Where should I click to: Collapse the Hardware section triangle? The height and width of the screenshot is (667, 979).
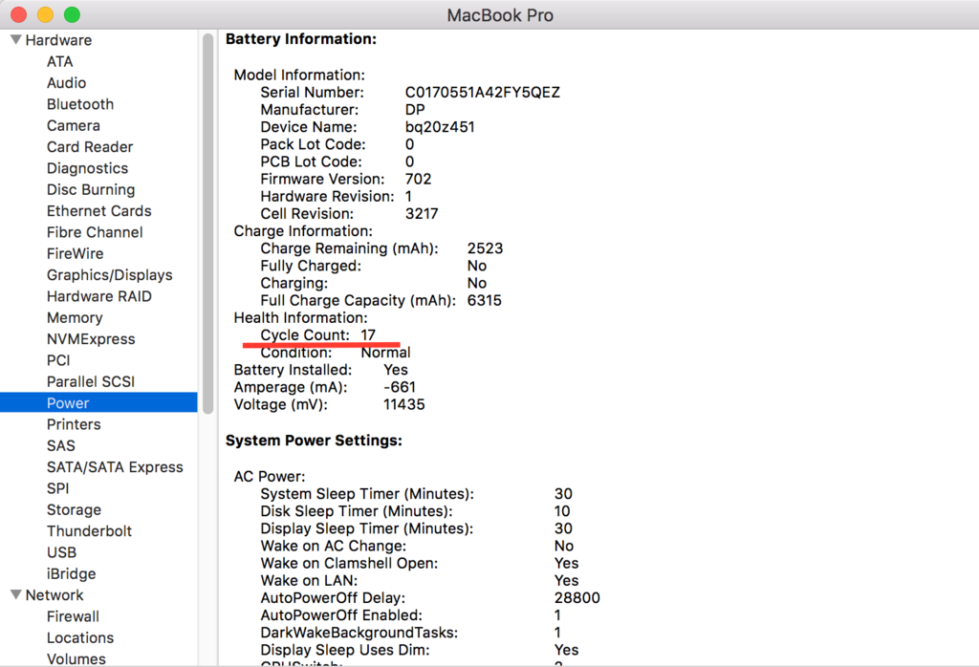16,40
